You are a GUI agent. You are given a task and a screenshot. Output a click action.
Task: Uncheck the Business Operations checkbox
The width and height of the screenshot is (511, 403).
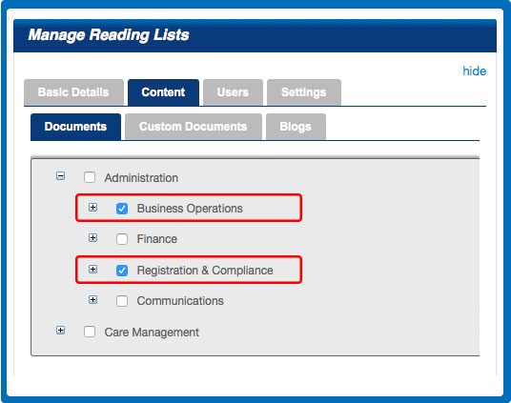(122, 209)
